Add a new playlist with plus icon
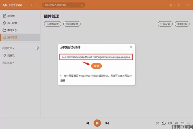This screenshot has width=193, height=129. tap(37, 48)
